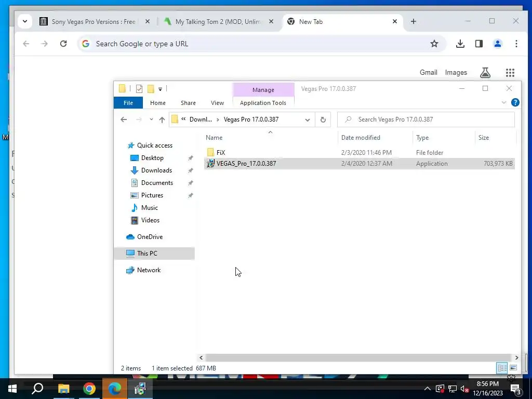Select the VEGAS_Pro_17.0.0.387 application file
The image size is (532, 399).
point(360,164)
